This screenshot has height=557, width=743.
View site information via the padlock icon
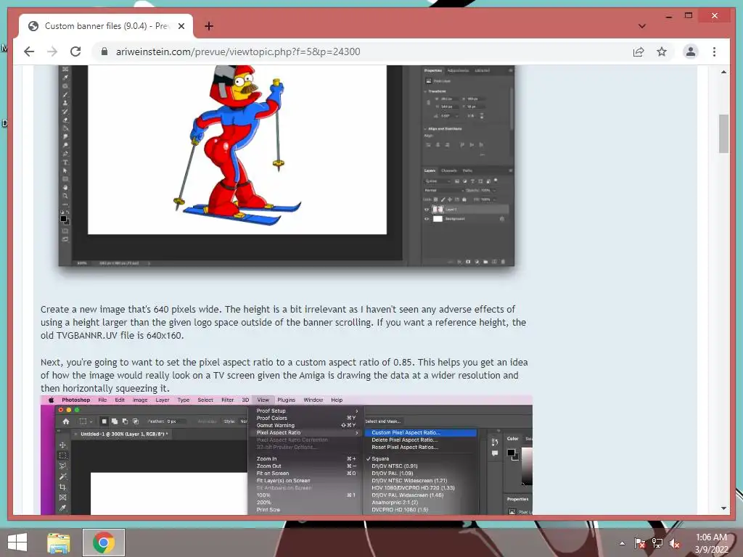(x=104, y=51)
